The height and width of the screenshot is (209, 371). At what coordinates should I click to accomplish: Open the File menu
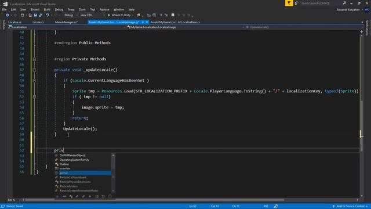[4, 9]
